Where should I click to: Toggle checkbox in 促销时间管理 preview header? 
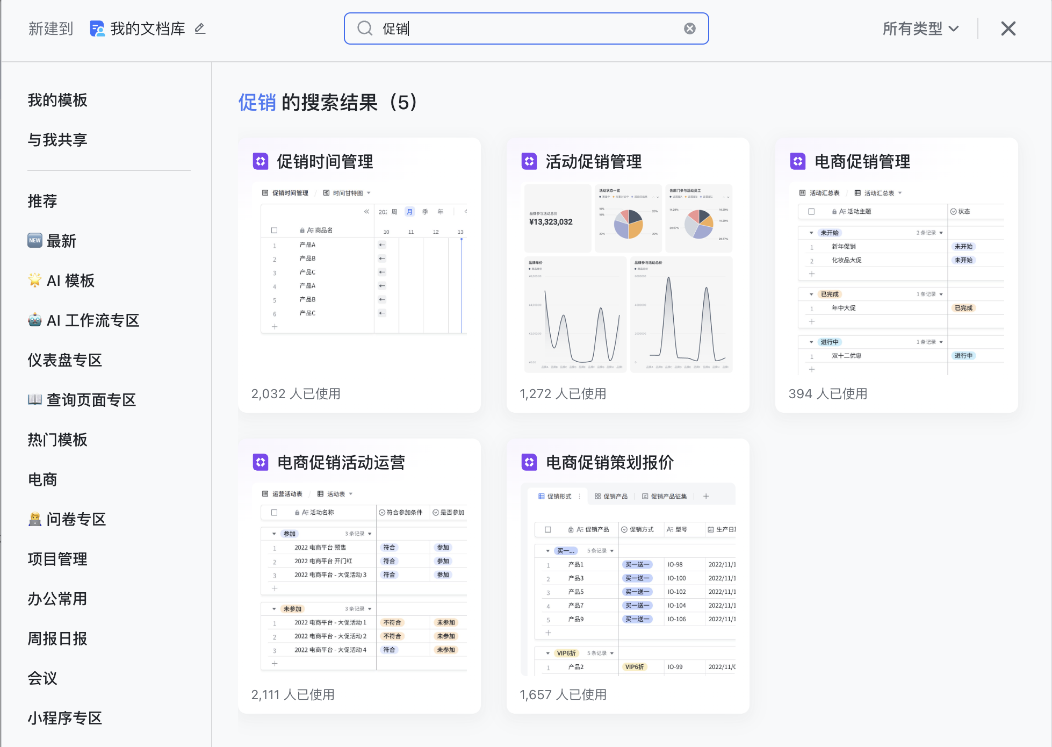click(274, 230)
